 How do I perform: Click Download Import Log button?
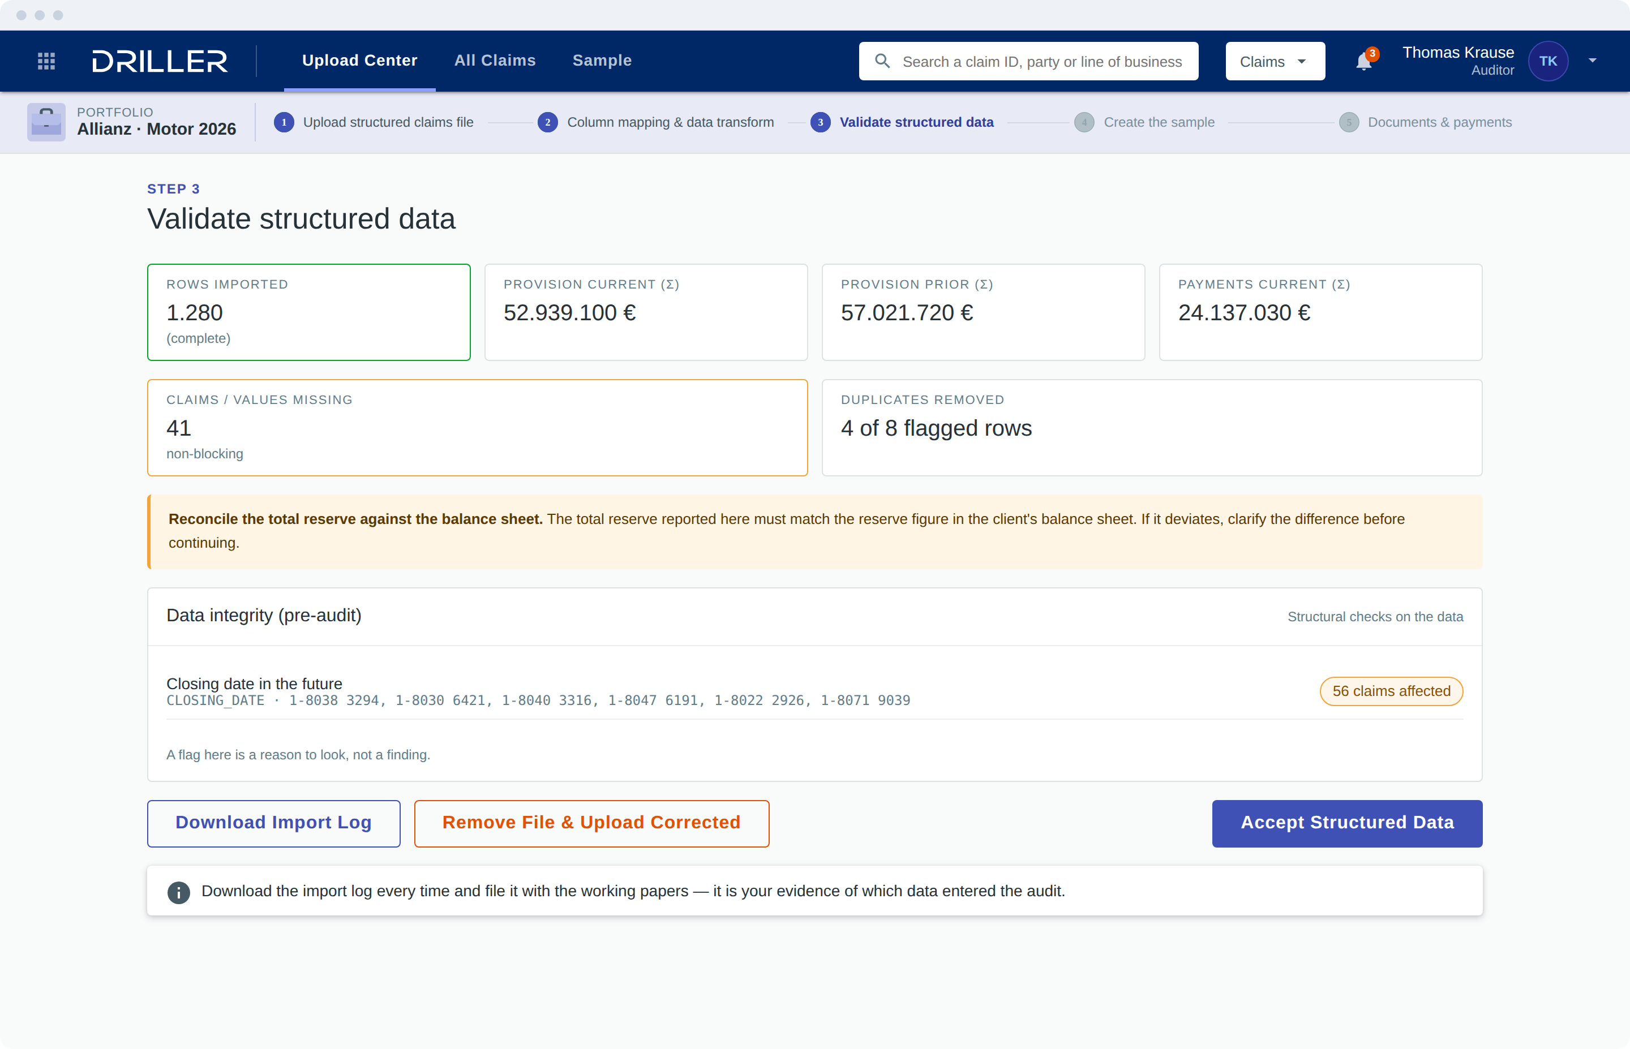(274, 824)
